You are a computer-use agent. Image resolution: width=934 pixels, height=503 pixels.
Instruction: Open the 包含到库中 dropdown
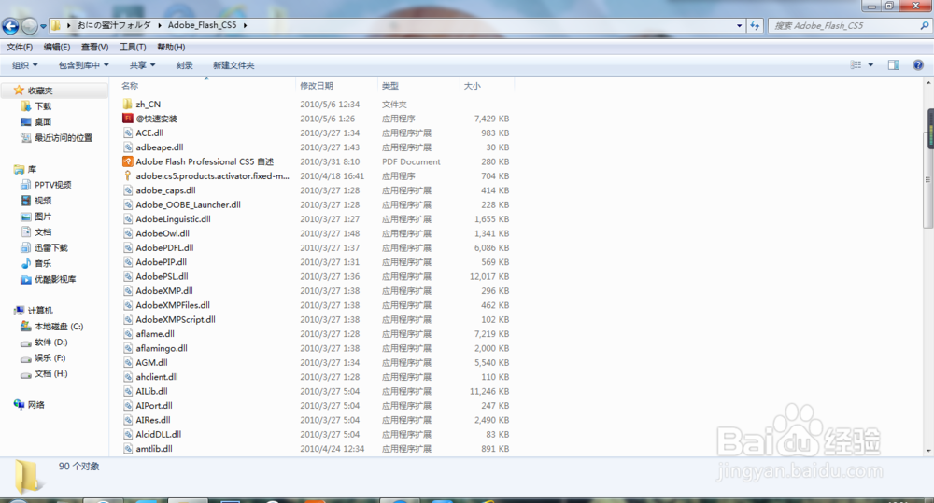tap(83, 65)
